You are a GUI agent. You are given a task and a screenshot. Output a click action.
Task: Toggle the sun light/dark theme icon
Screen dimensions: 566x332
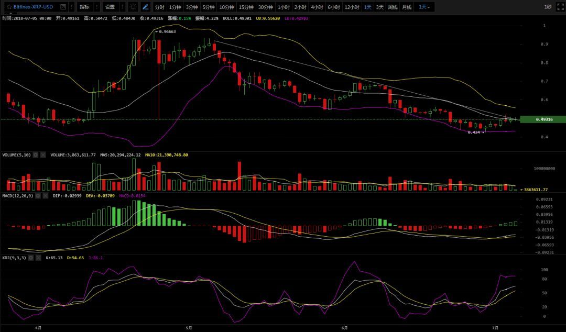133,7
